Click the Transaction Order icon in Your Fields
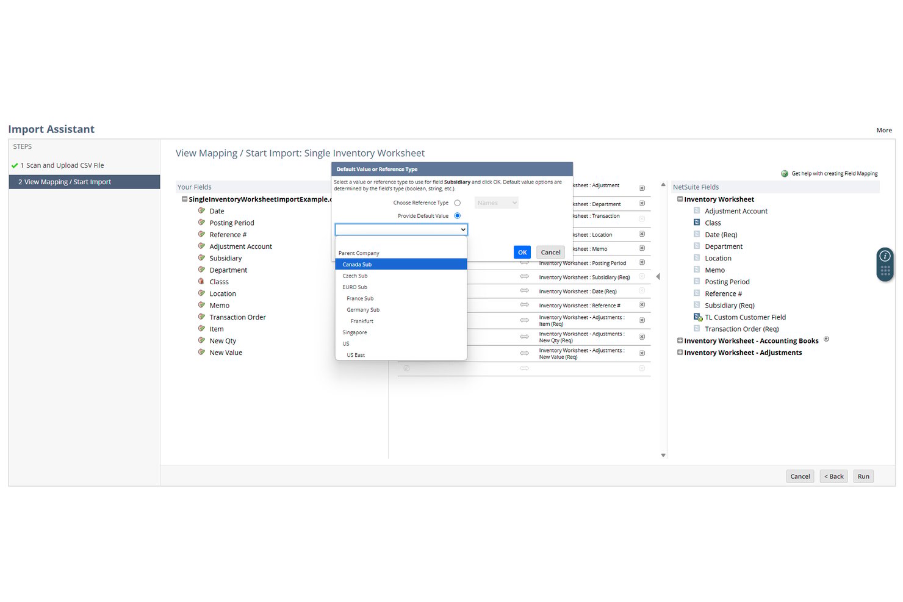Image resolution: width=903 pixels, height=602 pixels. click(201, 317)
